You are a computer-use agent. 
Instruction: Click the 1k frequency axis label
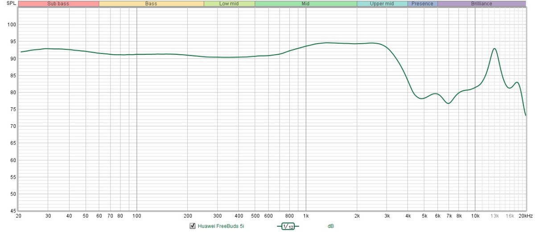(306, 216)
